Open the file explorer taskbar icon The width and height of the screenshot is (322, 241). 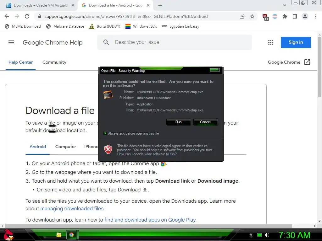(x=59, y=235)
